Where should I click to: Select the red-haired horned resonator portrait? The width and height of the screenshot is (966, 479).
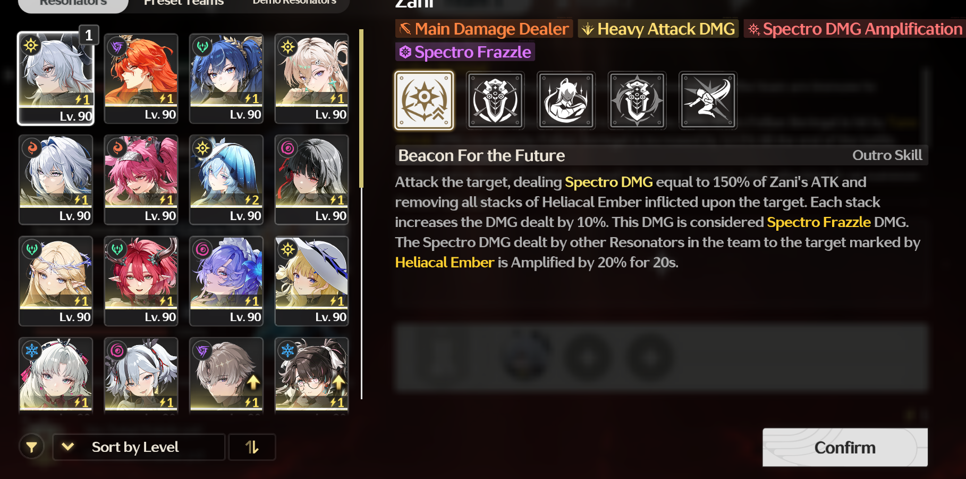pyautogui.click(x=141, y=281)
